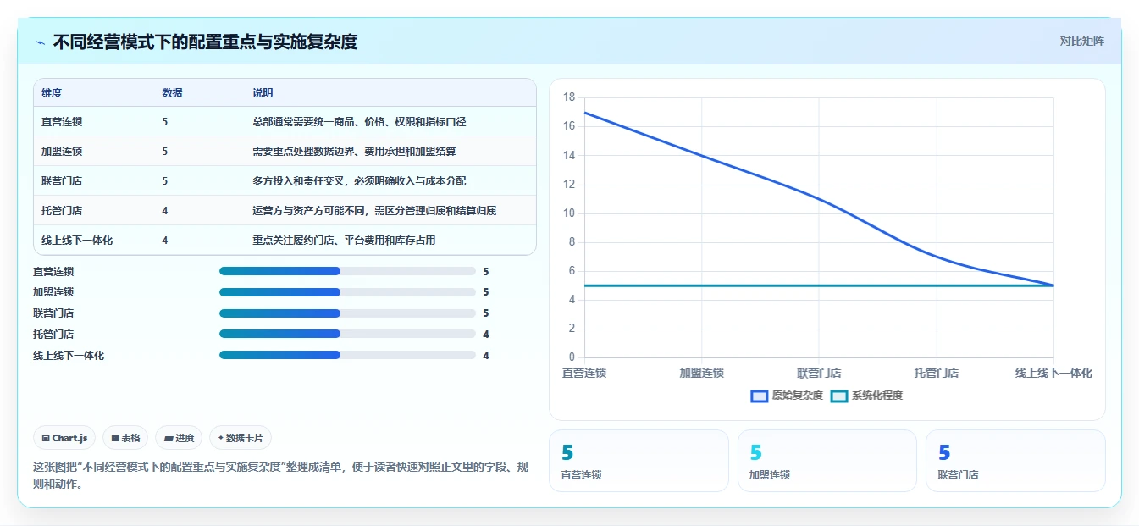The width and height of the screenshot is (1139, 526).
Task: Select the 托管门店 cell in the table
Action: [62, 211]
